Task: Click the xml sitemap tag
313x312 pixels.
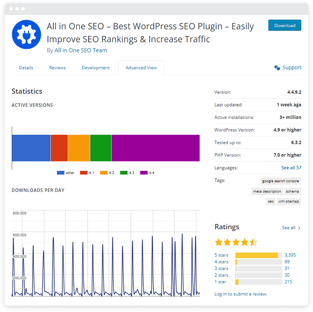Action: [289, 201]
